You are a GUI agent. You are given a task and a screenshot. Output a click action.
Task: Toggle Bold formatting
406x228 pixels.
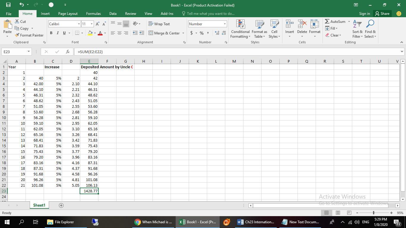pos(51,33)
